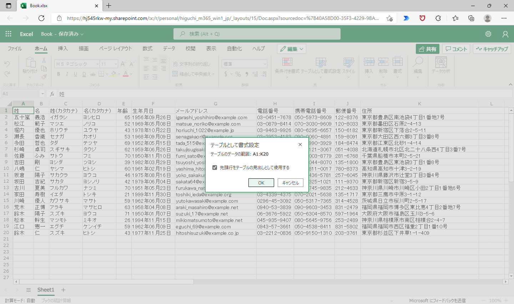Toggle Underline formatting
Image resolution: width=514 pixels, height=304 pixels.
[x=75, y=74]
